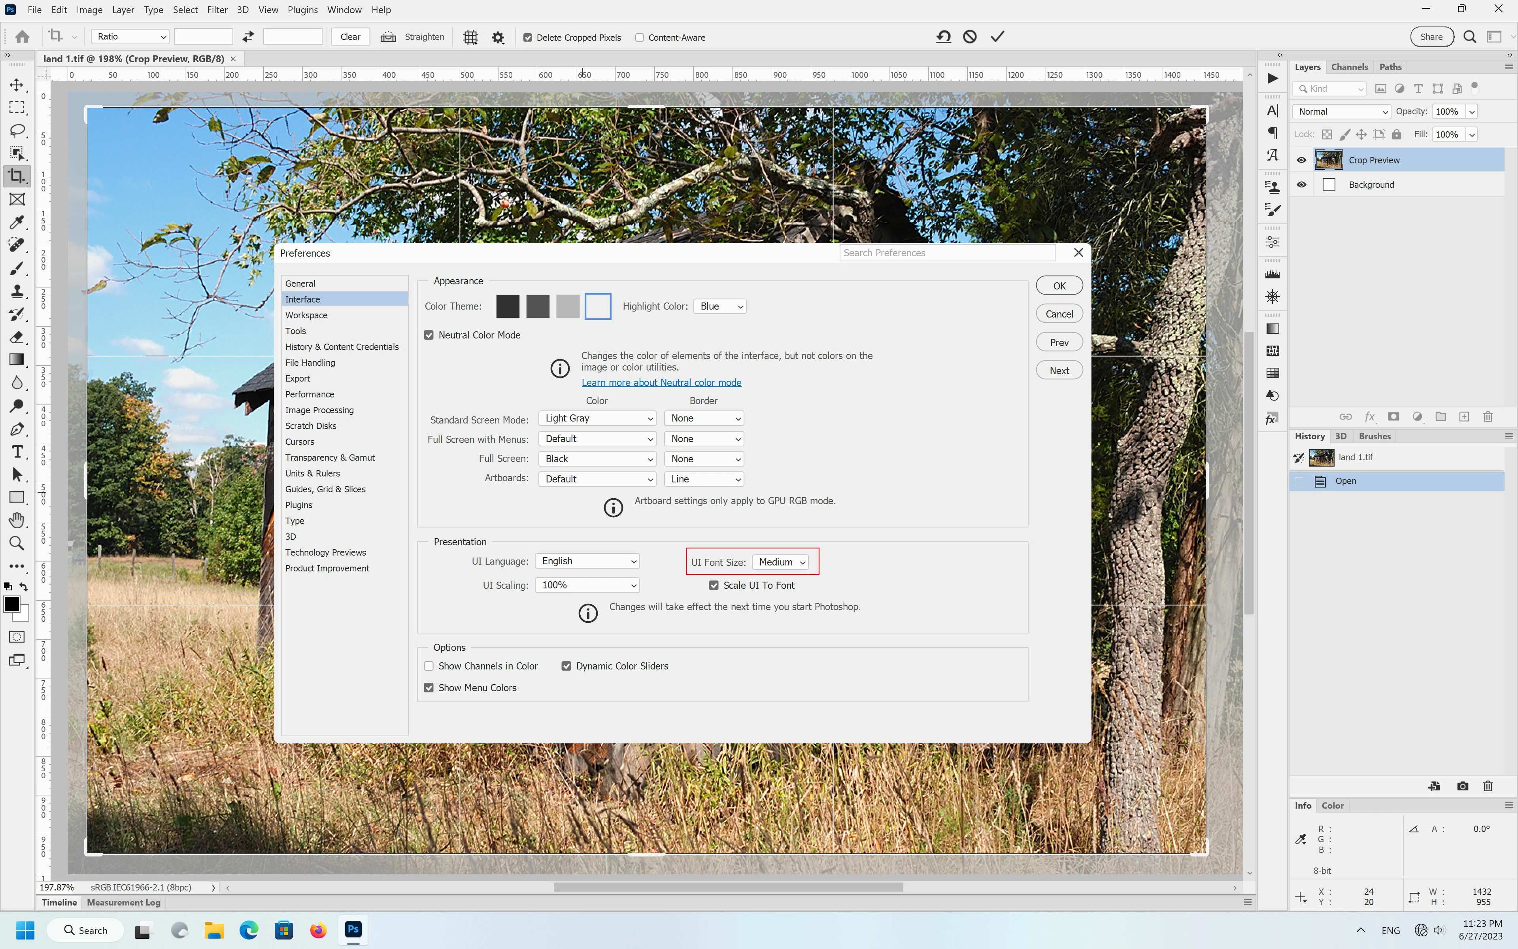Click the Straighten level icon
The height and width of the screenshot is (949, 1518).
click(x=388, y=37)
